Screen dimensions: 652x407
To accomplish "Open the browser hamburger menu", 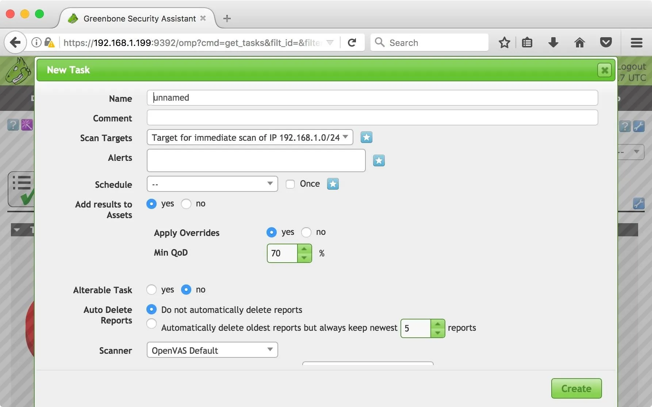I will click(x=636, y=43).
